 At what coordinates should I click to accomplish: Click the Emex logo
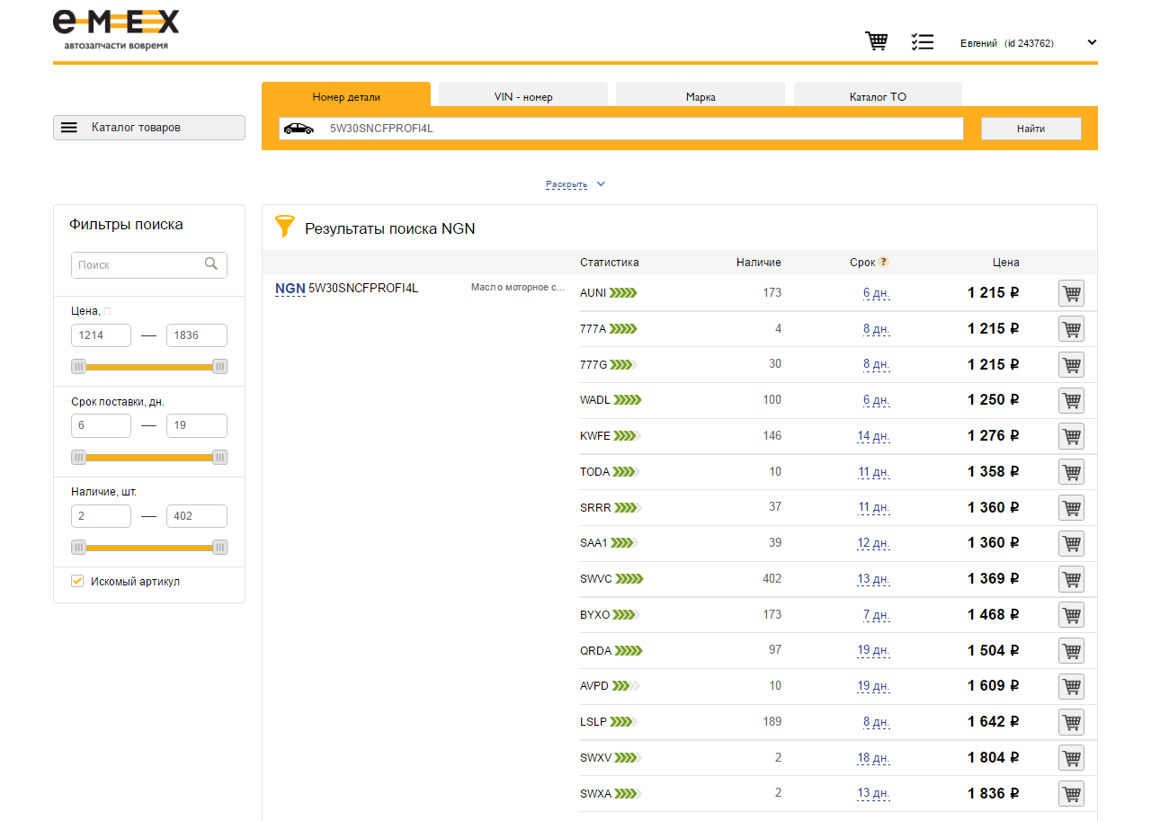pyautogui.click(x=116, y=30)
